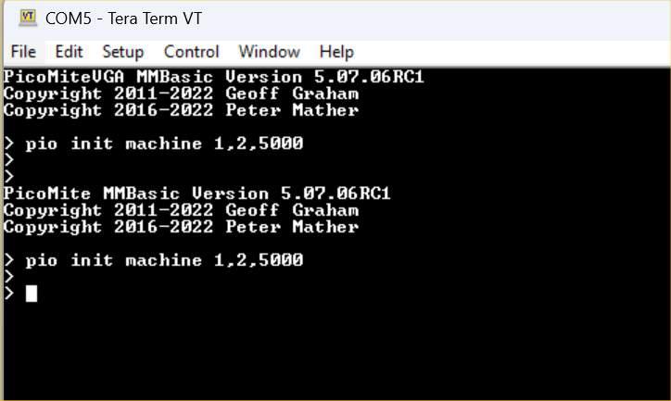This screenshot has height=401, width=671.
Task: Click the block cursor at the last prompt
Action: coord(32,294)
